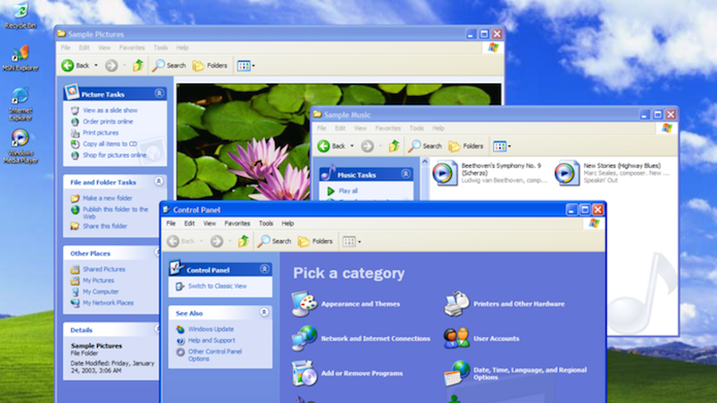Click Back in Sample Pictures toolbar
This screenshot has height=403, width=717.
pyautogui.click(x=76, y=66)
